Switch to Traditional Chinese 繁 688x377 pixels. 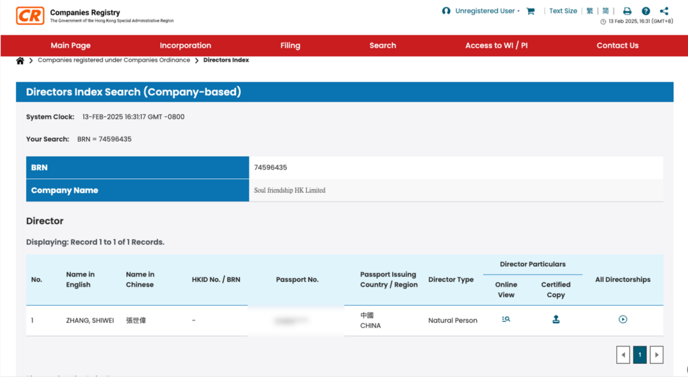[x=589, y=11]
